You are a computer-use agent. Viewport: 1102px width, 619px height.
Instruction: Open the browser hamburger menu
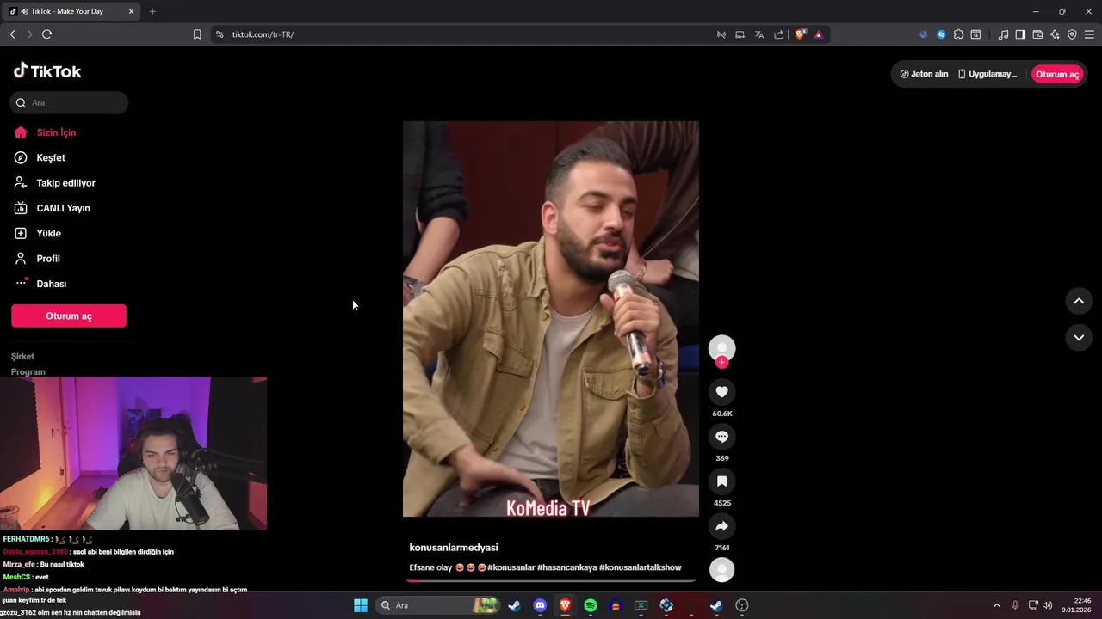click(1089, 34)
